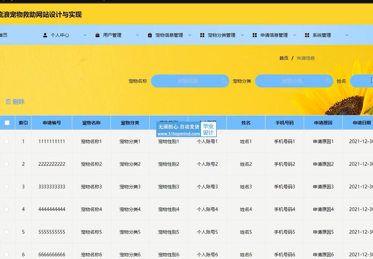Click the person icon beside 个人中心
This screenshot has width=373, height=259.
click(45, 35)
